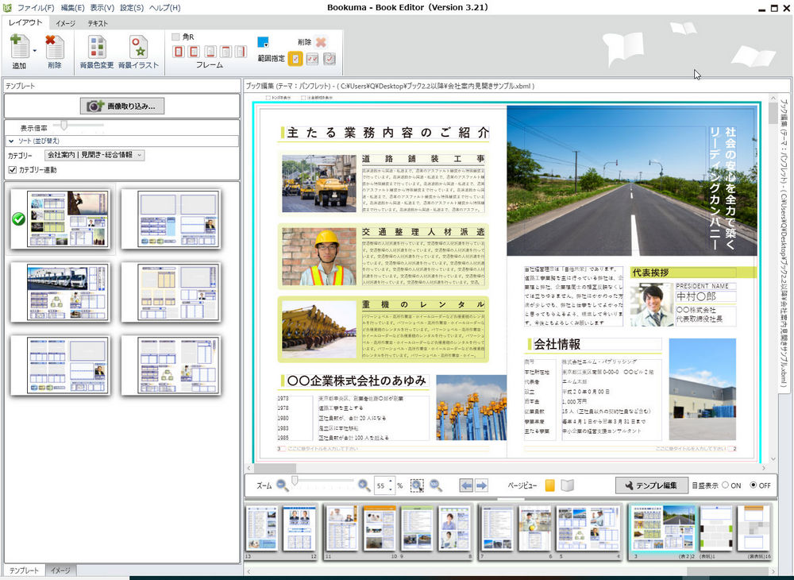794x580 pixels.
Task: Select the 目盛表示 ON radio button
Action: [726, 485]
